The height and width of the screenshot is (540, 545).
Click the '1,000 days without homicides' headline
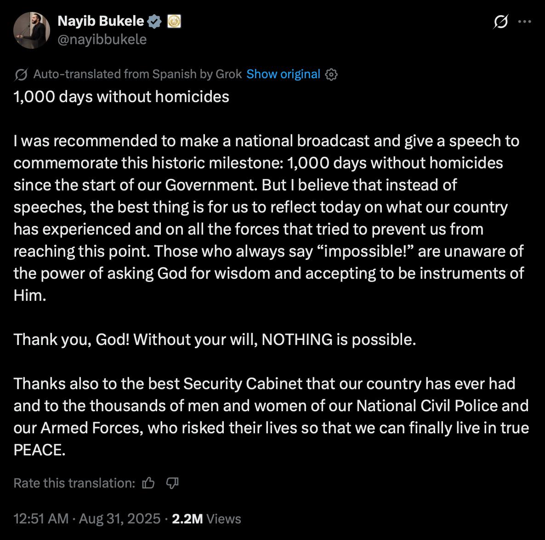(x=121, y=97)
